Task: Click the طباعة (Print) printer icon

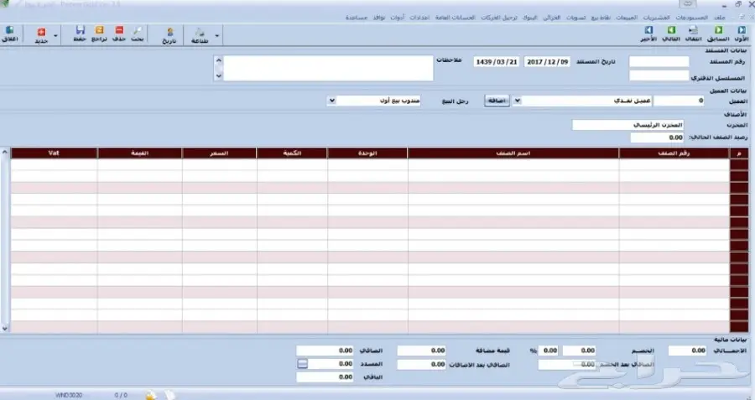Action: point(199,35)
